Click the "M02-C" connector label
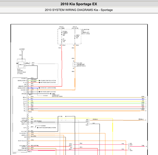 (30, 152)
